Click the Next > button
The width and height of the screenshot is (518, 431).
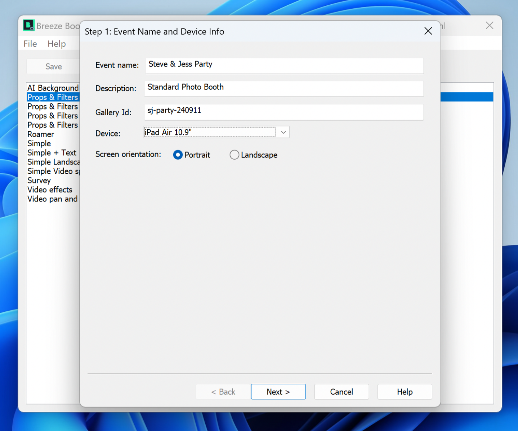pos(278,392)
